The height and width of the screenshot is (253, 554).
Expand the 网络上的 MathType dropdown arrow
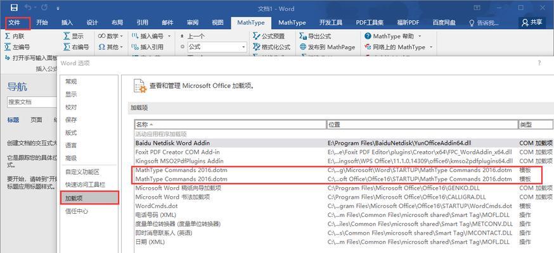tap(431, 47)
